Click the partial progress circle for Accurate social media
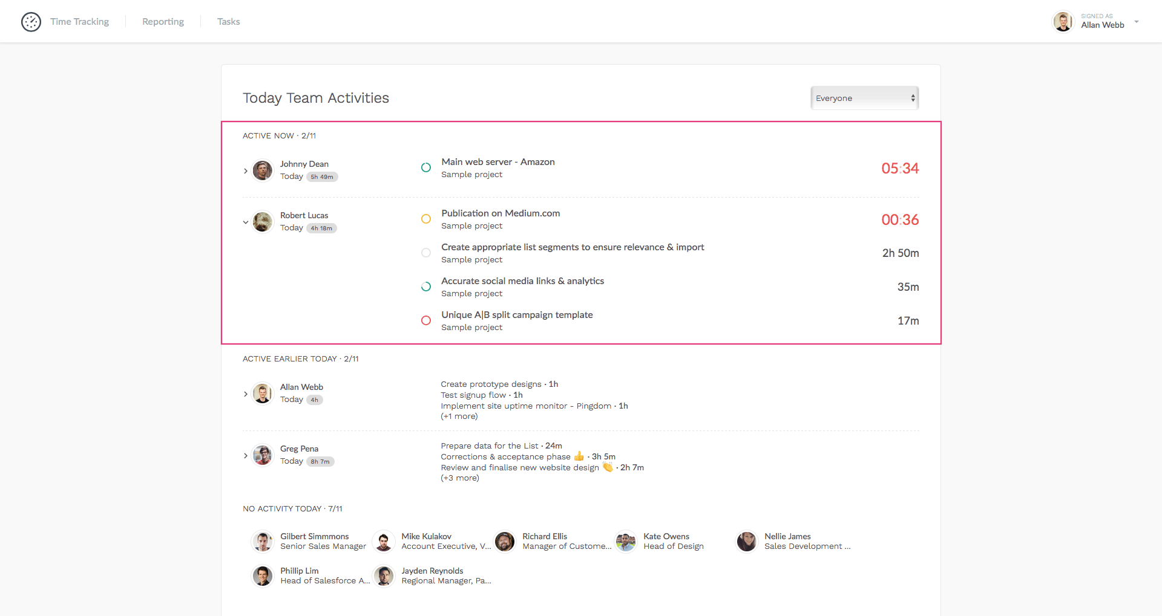Screen dimensions: 1162x616 point(426,287)
